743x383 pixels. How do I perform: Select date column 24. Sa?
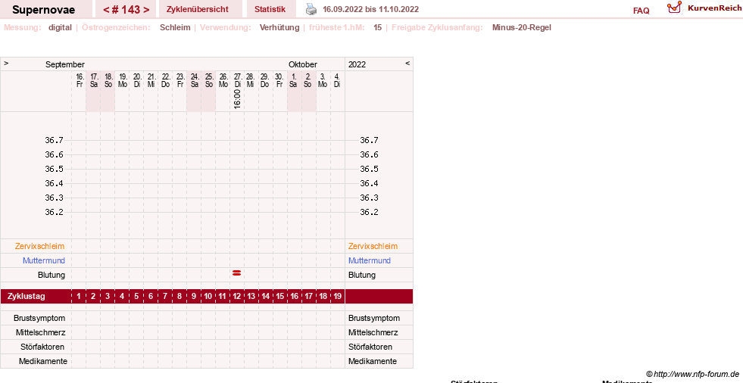(195, 80)
